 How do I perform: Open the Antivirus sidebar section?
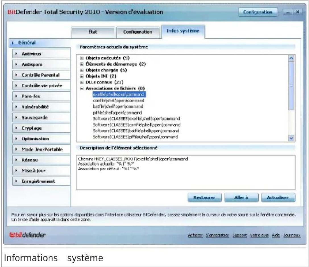(x=41, y=54)
